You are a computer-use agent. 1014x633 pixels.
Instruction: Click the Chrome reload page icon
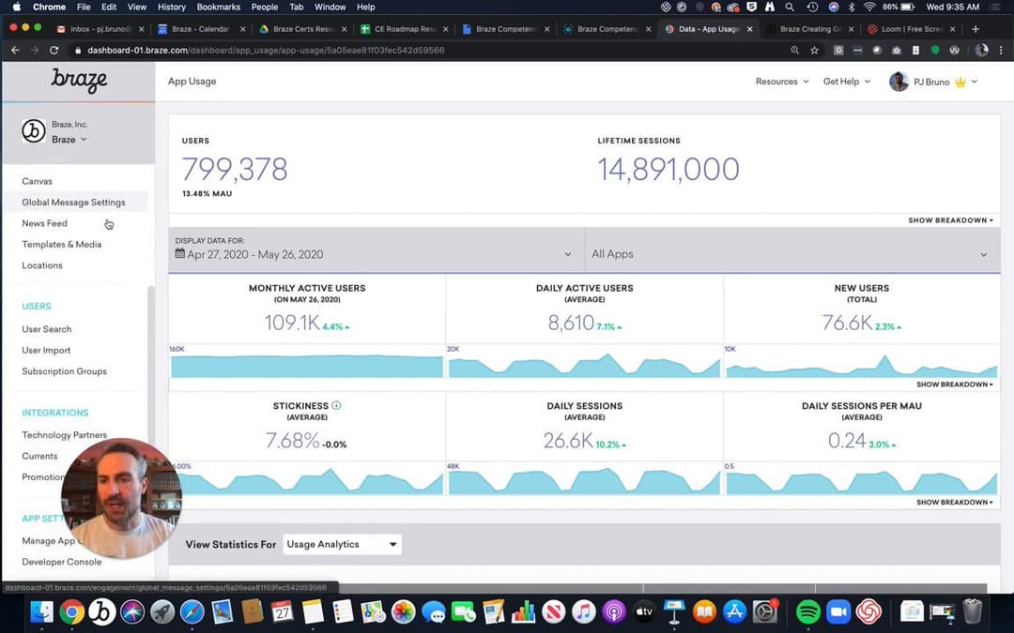pos(55,50)
